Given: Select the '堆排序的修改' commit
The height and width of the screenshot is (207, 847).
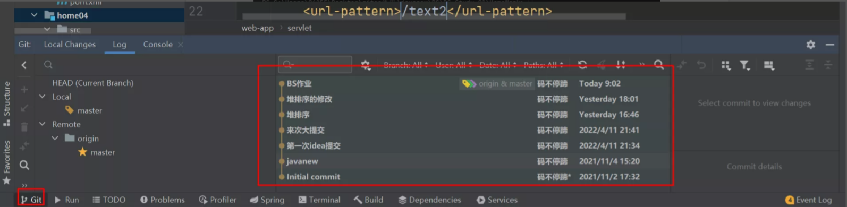Looking at the screenshot, I should [x=475, y=99].
